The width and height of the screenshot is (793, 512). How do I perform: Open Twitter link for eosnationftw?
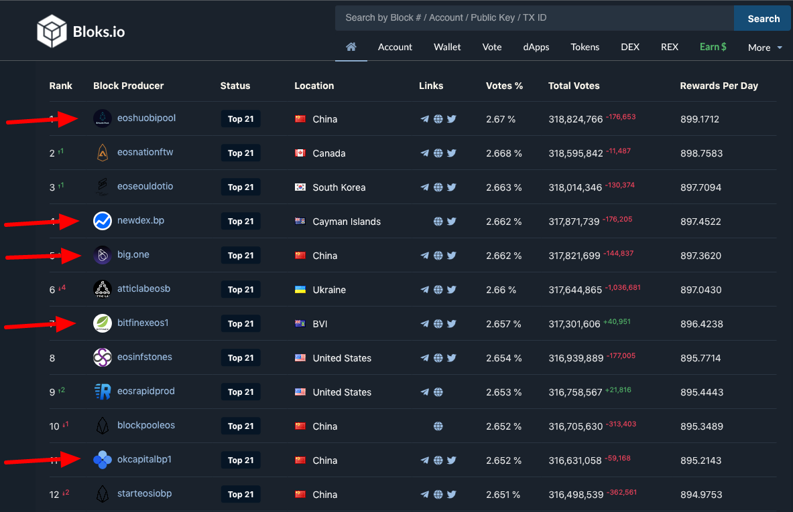click(452, 153)
